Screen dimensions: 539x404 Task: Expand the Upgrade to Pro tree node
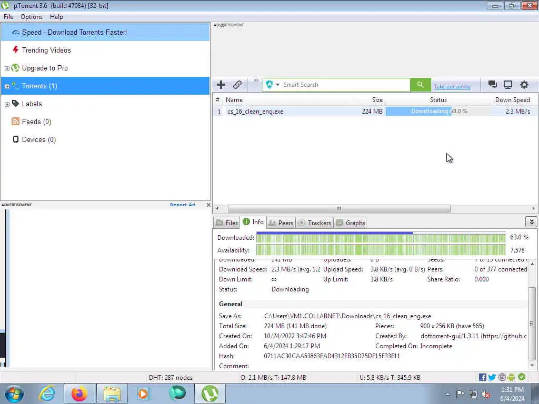7,68
